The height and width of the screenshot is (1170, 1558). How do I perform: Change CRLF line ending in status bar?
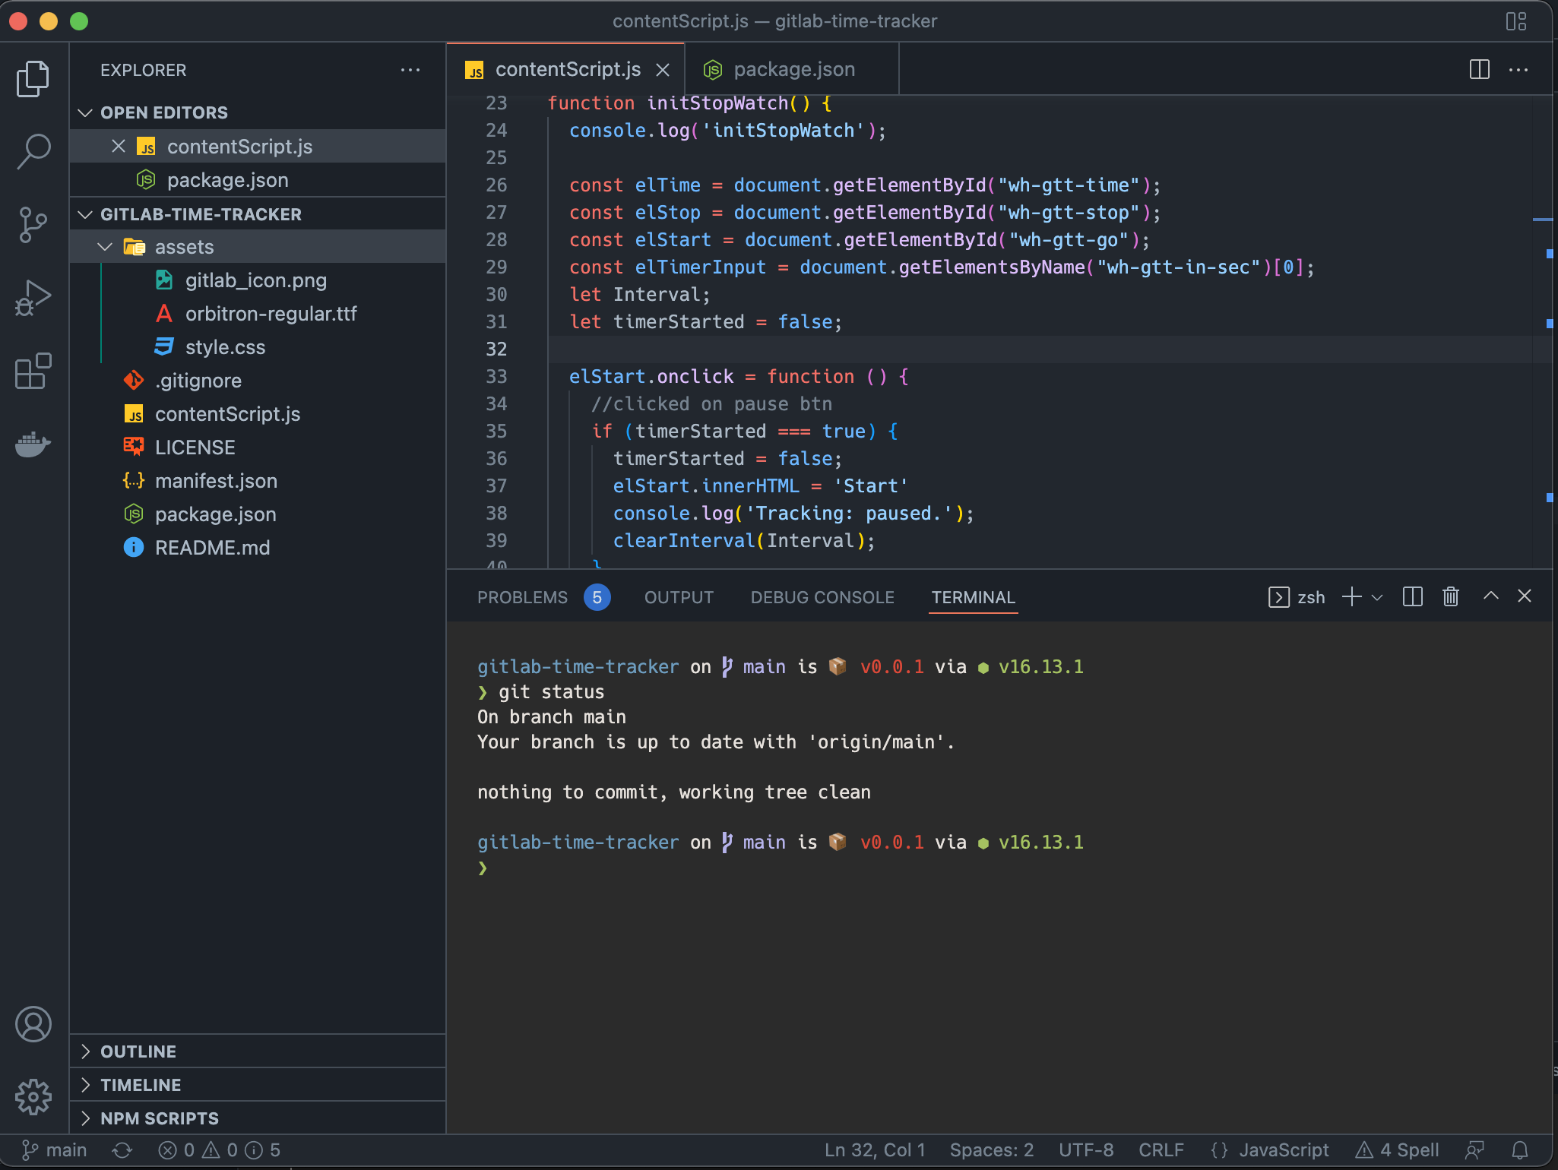pyautogui.click(x=1161, y=1150)
